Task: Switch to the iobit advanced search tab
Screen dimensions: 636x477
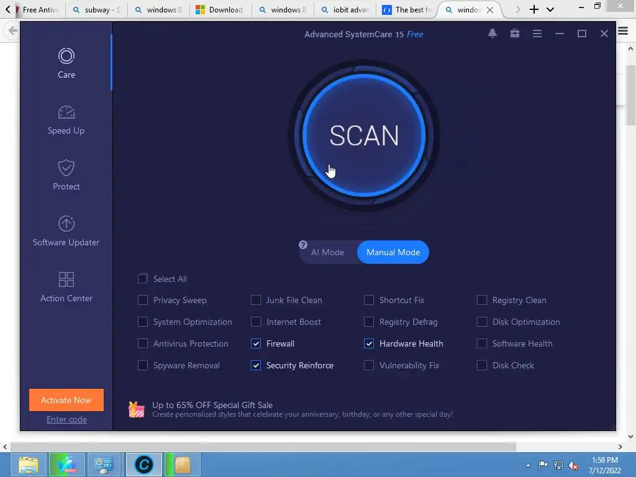Action: tap(345, 10)
